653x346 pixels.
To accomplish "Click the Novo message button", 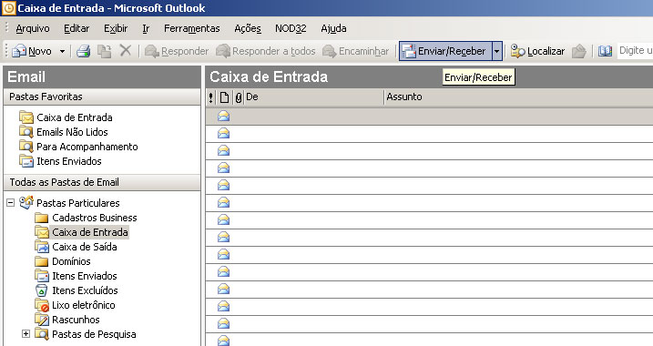I will tap(32, 51).
